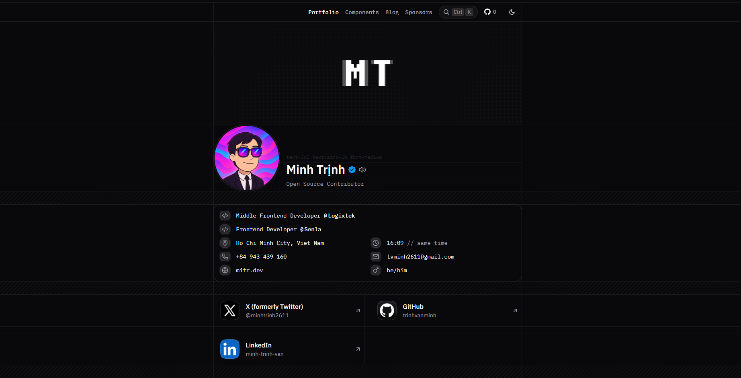Click the globe icon next to mitr.dev
The height and width of the screenshot is (378, 741).
225,270
